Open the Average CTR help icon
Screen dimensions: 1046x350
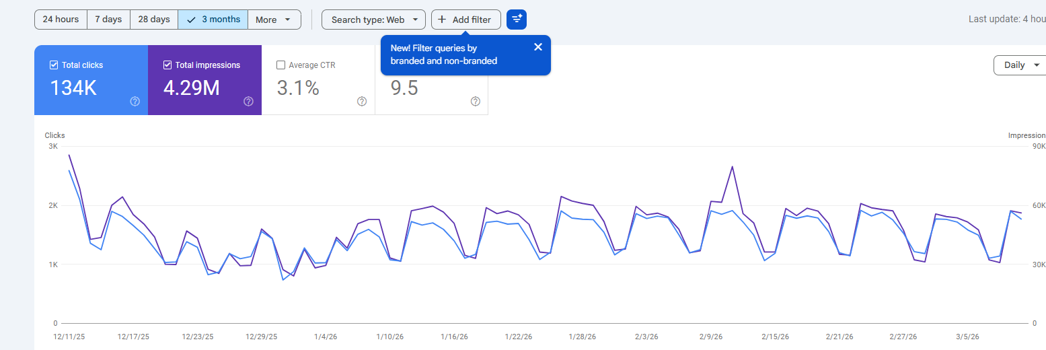tap(362, 102)
